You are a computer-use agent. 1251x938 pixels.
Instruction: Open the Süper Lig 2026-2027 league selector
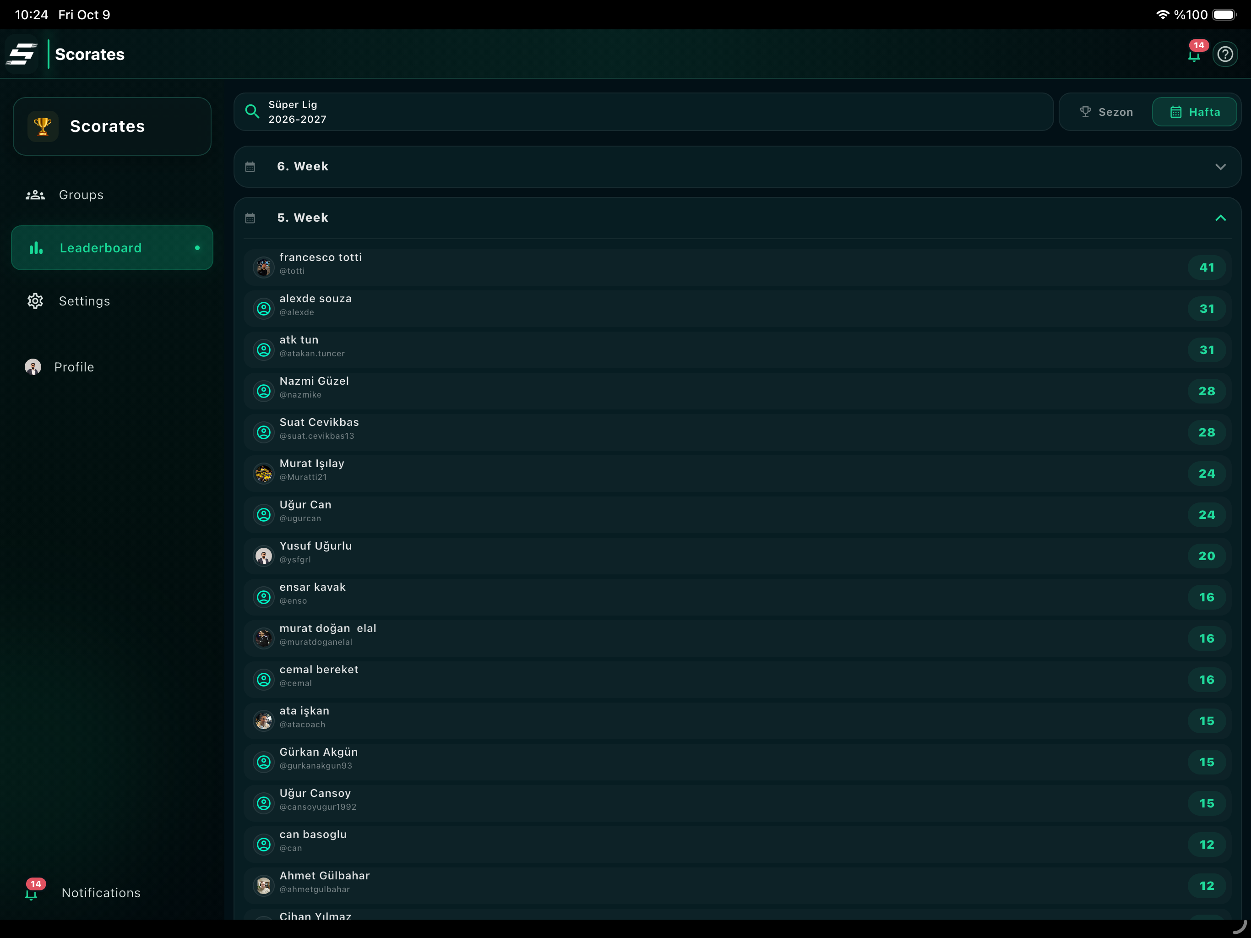coord(644,112)
